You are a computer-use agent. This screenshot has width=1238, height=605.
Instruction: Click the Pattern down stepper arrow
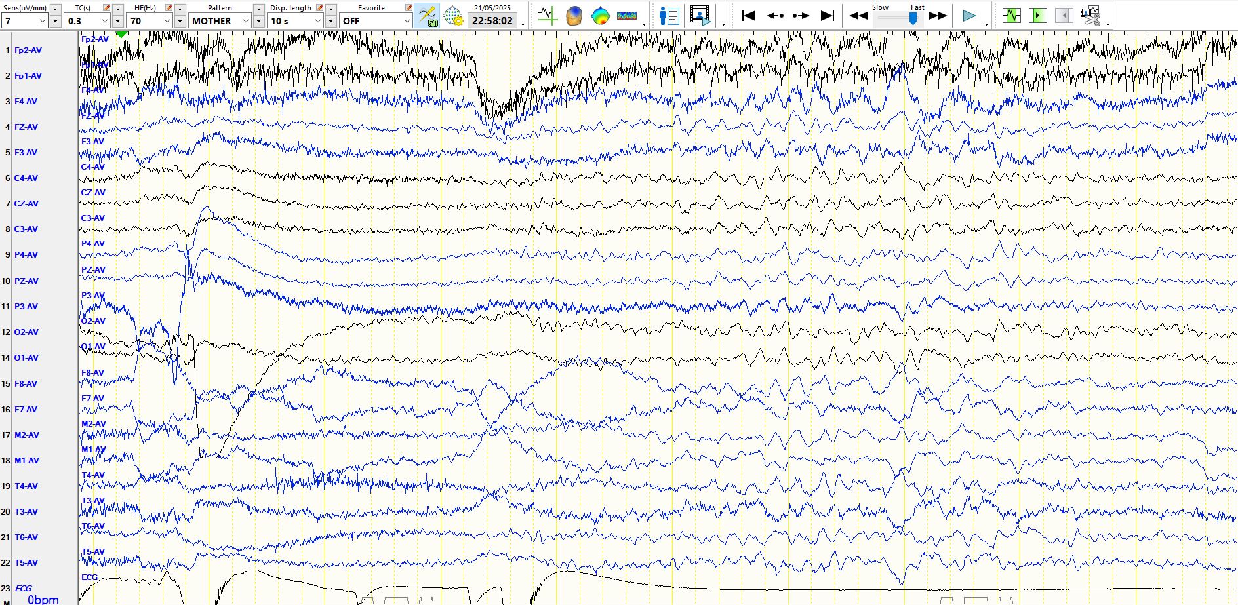[259, 21]
